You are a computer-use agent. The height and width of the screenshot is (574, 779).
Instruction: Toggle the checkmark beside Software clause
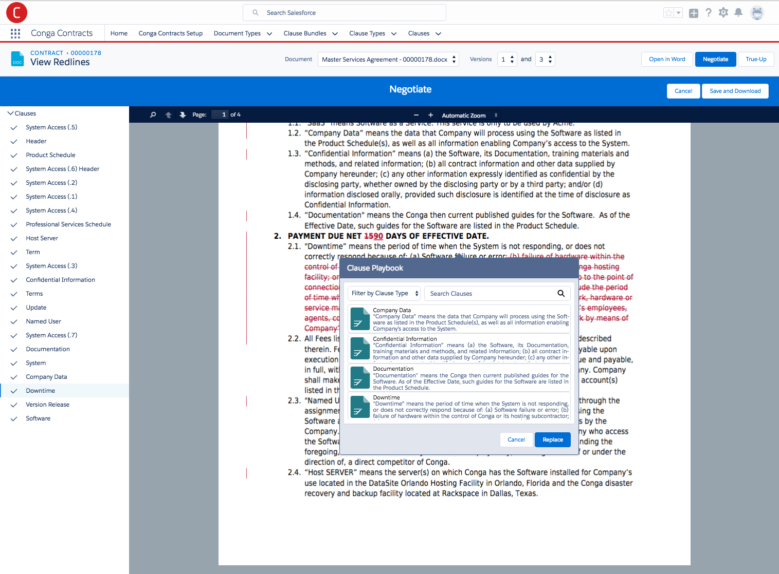(x=14, y=418)
